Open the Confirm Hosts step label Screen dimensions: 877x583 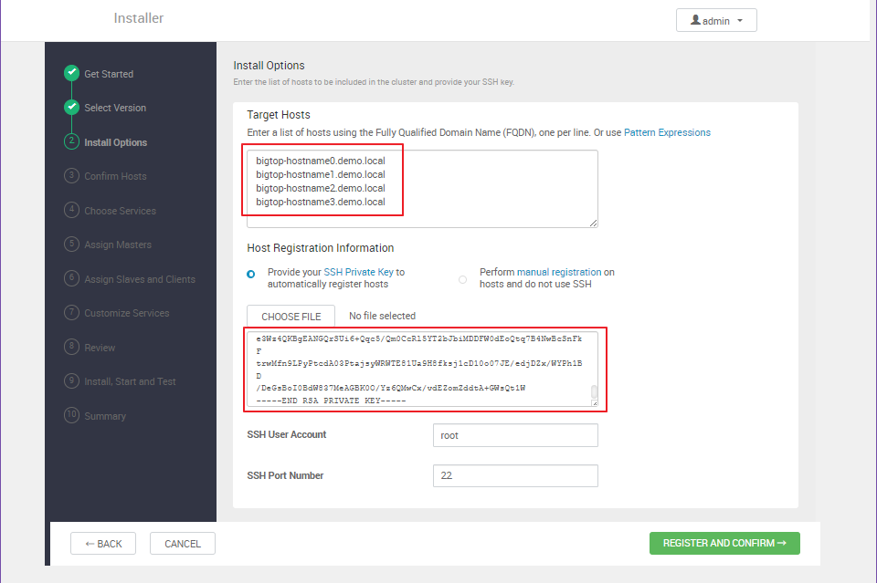115,176
